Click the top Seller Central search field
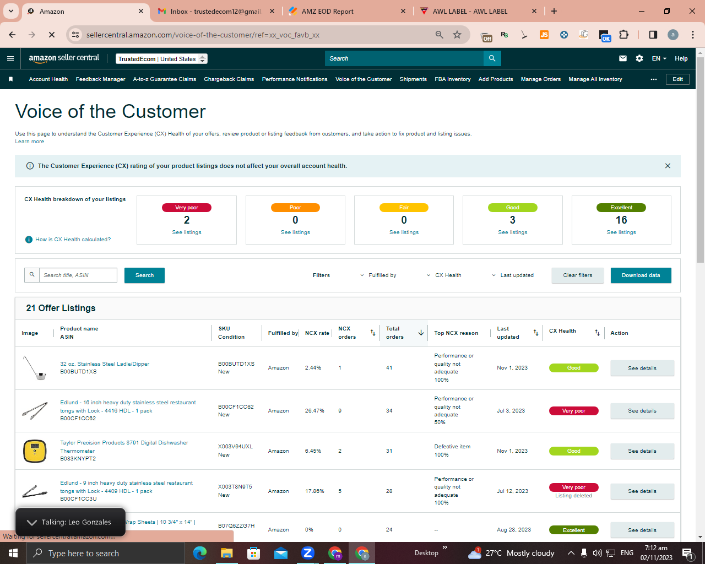This screenshot has height=564, width=705. [404, 58]
